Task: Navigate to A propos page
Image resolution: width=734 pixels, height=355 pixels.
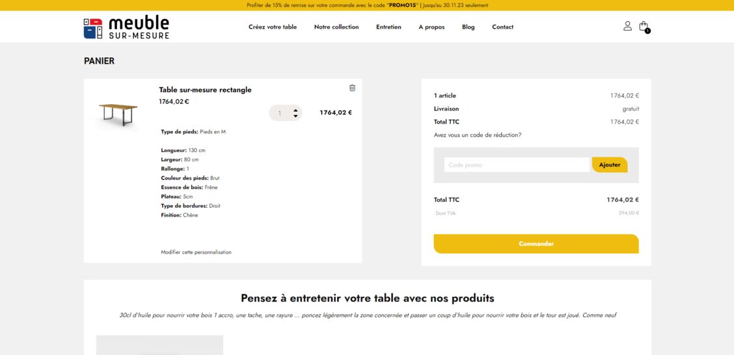Action: point(431,27)
